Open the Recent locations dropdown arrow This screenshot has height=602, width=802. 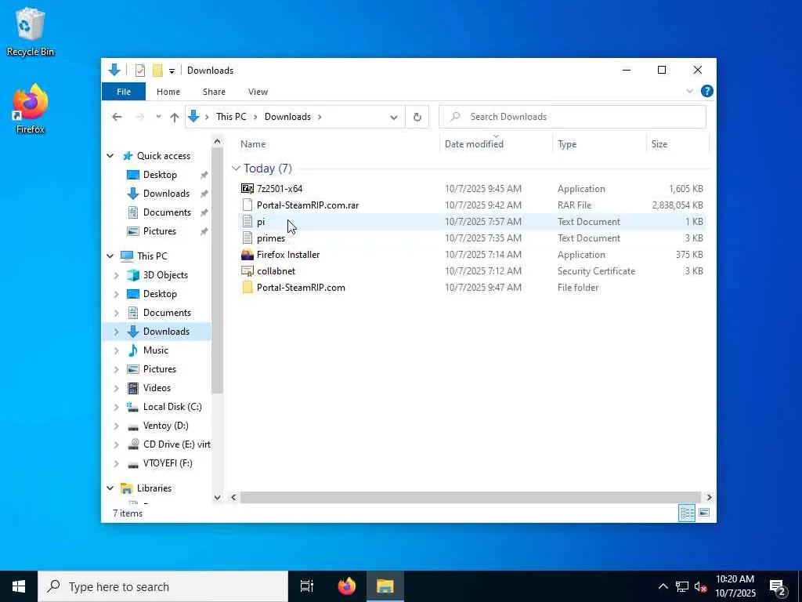point(158,117)
